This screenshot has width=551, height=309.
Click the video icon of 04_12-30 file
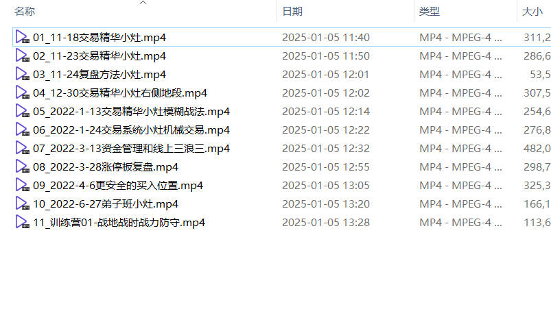point(22,93)
